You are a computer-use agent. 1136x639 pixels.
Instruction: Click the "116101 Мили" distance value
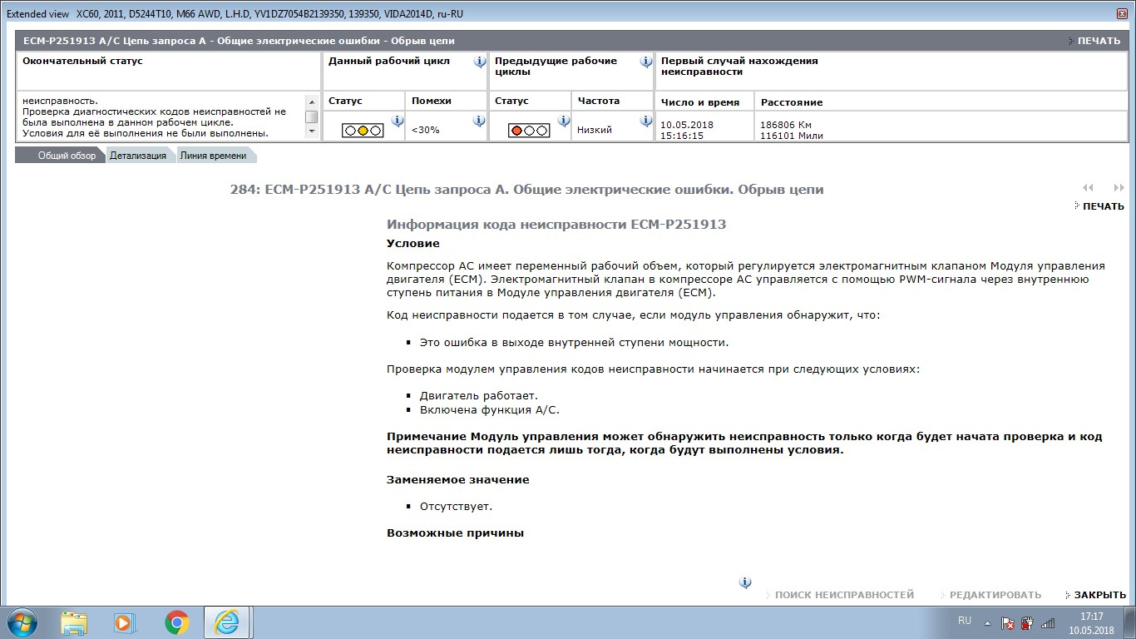point(792,136)
